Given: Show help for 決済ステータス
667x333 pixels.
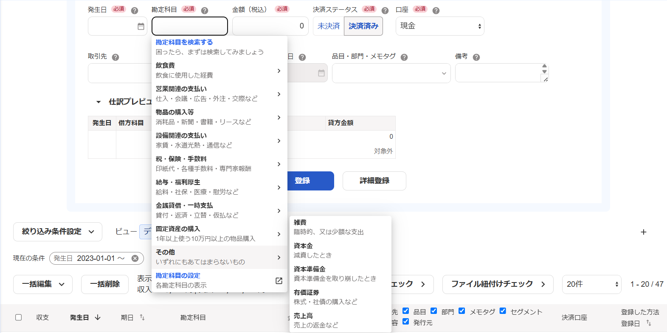Looking at the screenshot, I should [x=385, y=11].
